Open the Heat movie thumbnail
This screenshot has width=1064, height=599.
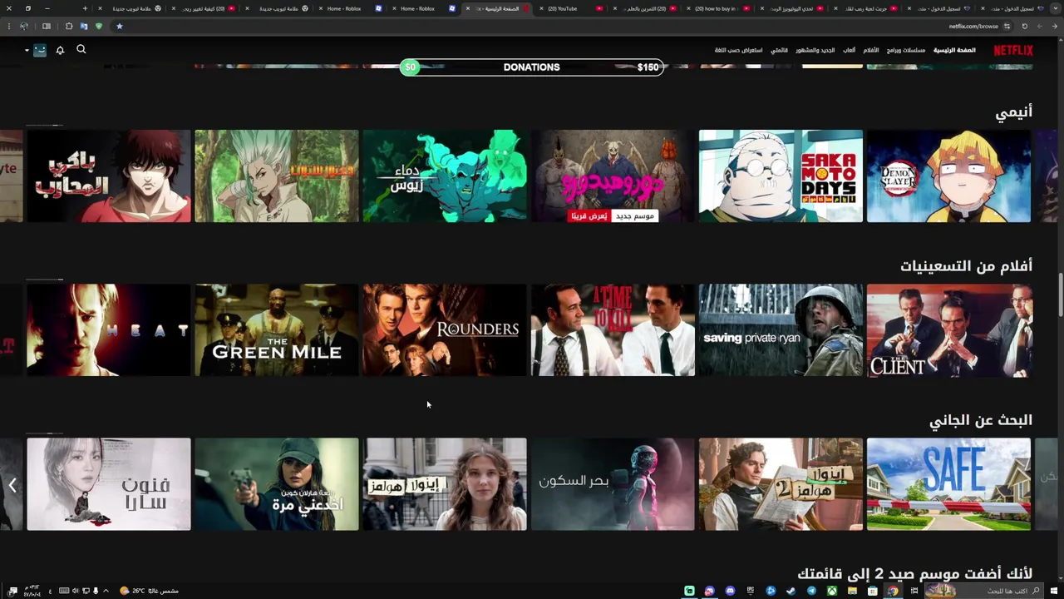109,330
